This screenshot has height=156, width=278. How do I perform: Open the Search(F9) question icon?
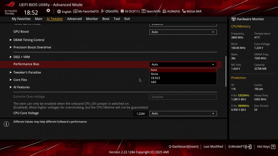click(143, 11)
